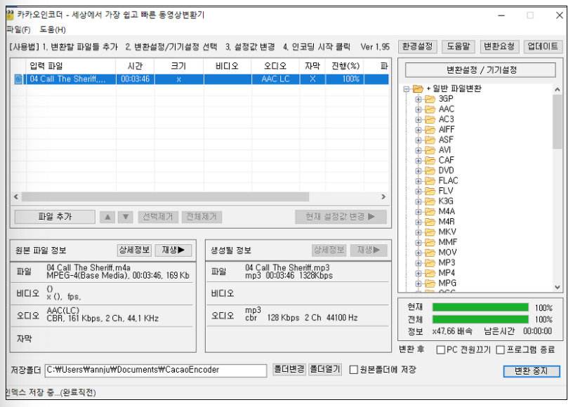Viewport: 573px width, 407px height.
Task: Click the 진행(%) column header
Action: [345, 66]
